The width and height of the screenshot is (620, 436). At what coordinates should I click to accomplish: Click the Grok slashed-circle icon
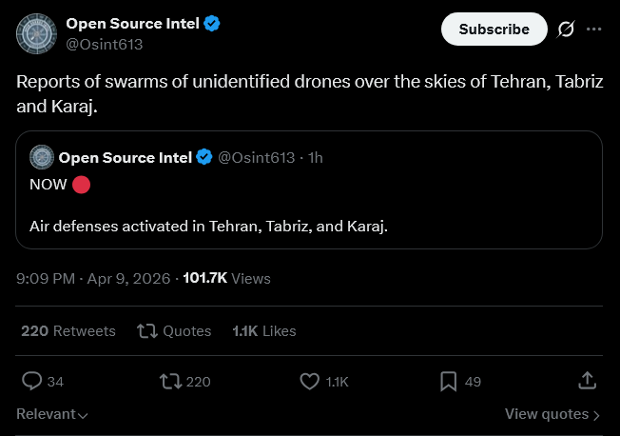(565, 30)
